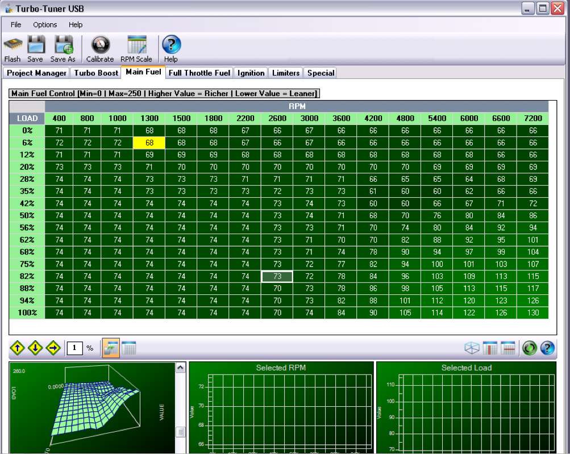570x454 pixels.
Task: Click the 4800 RPM column header
Action: (405, 118)
